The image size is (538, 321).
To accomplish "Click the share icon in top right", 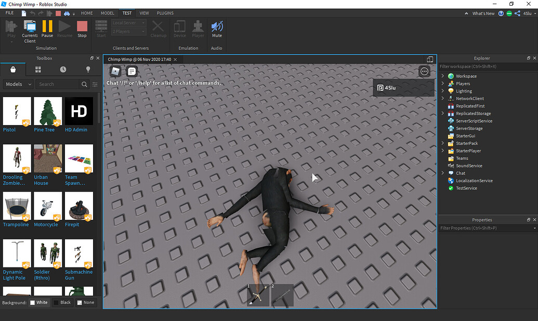I will pos(517,14).
